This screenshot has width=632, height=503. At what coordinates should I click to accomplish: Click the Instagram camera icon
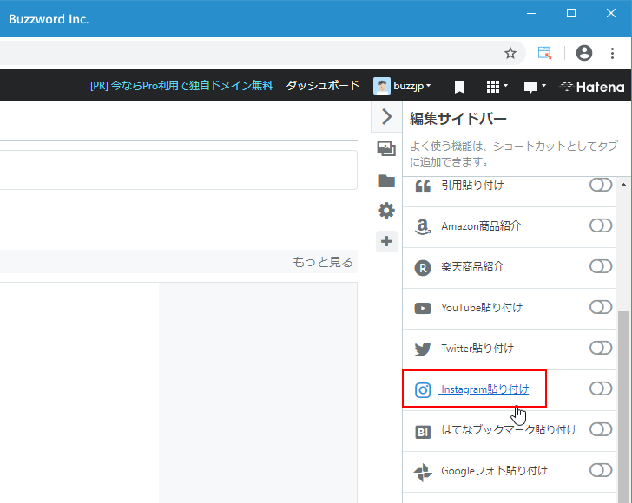coord(423,390)
